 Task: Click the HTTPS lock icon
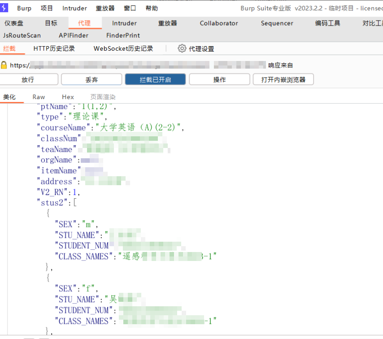[x=4, y=65]
